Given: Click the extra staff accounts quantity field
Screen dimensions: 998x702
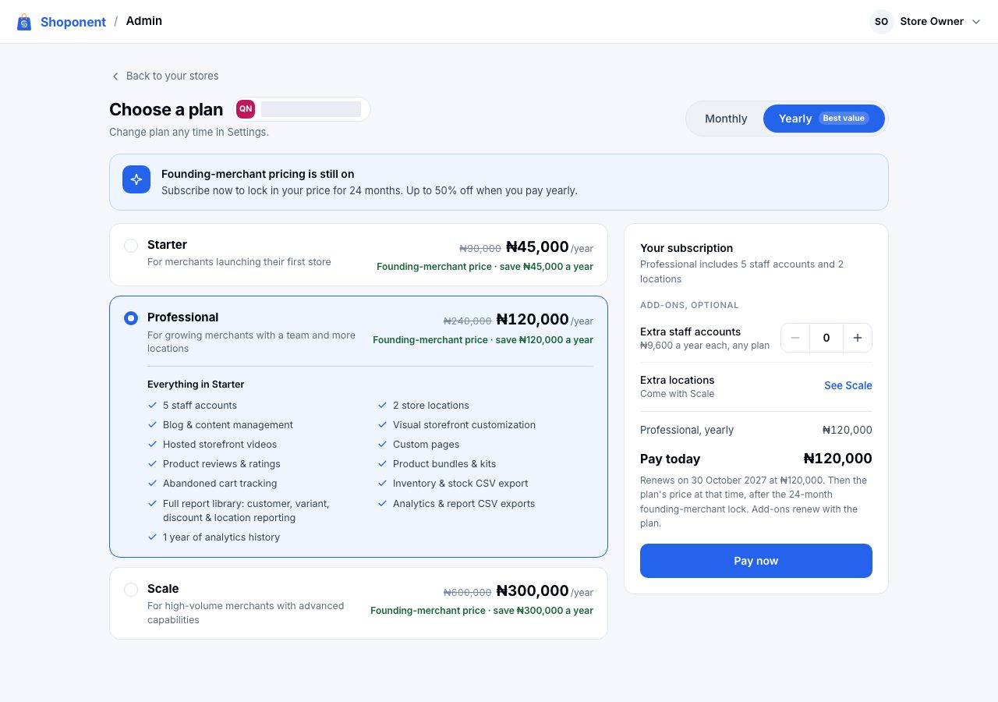Looking at the screenshot, I should (x=826, y=338).
